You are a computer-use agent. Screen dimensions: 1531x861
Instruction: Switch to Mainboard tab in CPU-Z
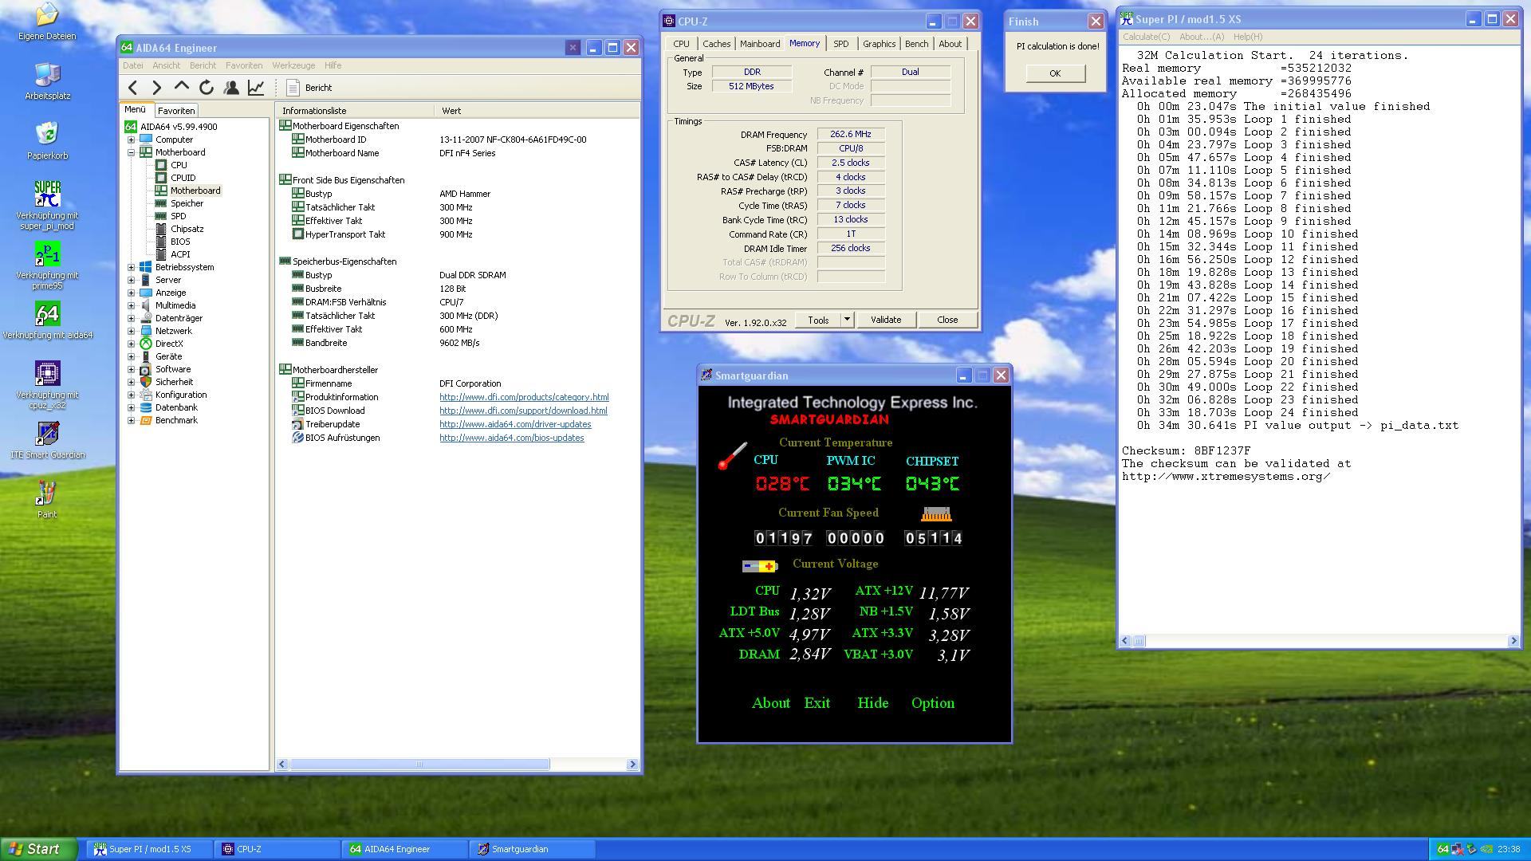click(759, 44)
